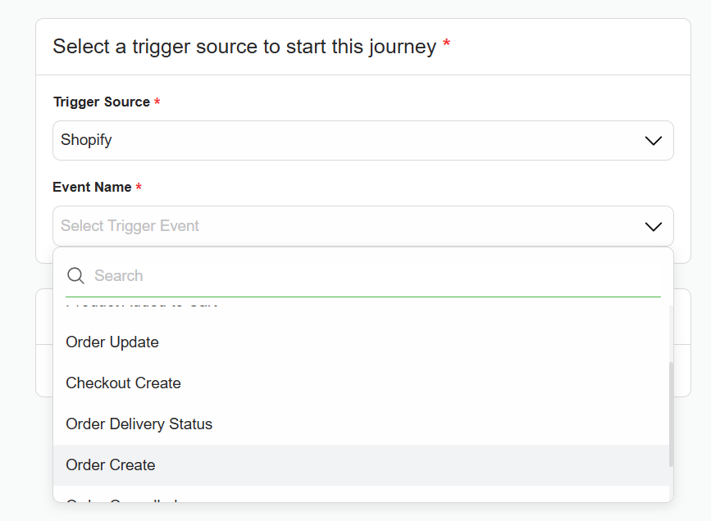Click the trigger source journey heading

tap(244, 47)
